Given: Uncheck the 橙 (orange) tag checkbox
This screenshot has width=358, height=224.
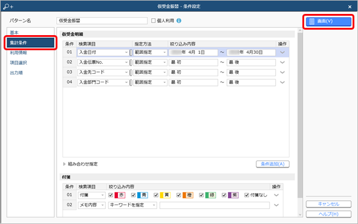Looking at the screenshot, I should pyautogui.click(x=178, y=195).
